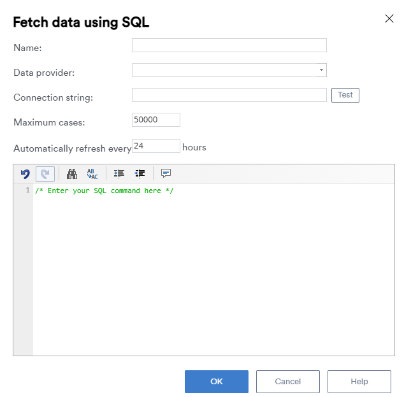Expand the Data provider dropdown arrow
Image resolution: width=404 pixels, height=397 pixels.
[x=321, y=70]
